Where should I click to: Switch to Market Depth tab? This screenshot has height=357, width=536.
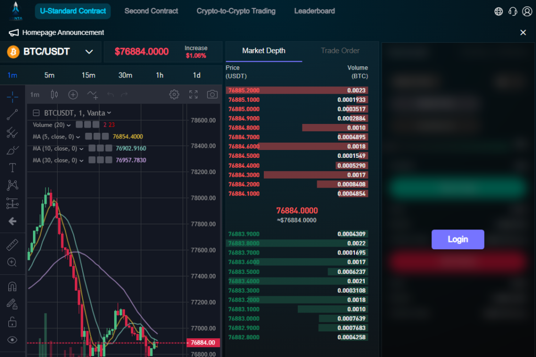coord(264,51)
